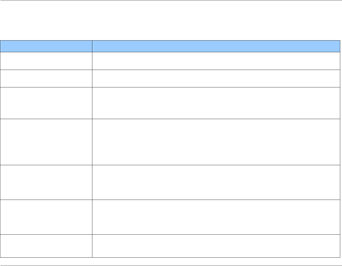Image resolution: width=342 pixels, height=266 pixels.
Task: Click the second body row's left cell
Action: click(46, 78)
